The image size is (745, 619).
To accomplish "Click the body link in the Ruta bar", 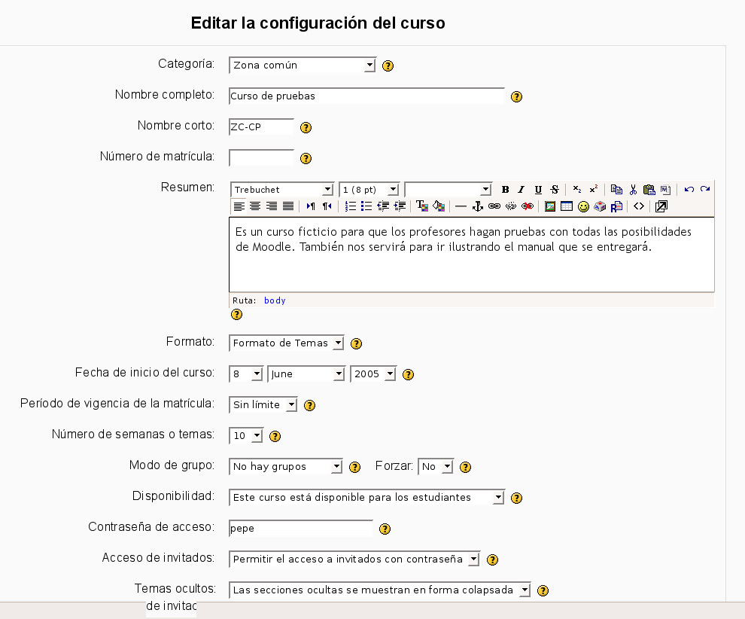I will click(x=275, y=300).
